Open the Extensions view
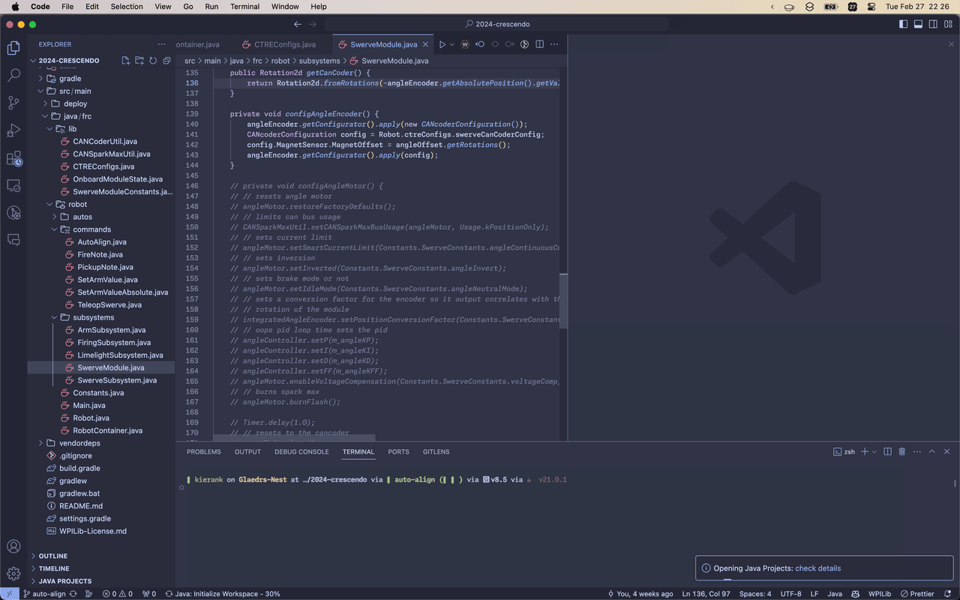The image size is (960, 600). (13, 158)
